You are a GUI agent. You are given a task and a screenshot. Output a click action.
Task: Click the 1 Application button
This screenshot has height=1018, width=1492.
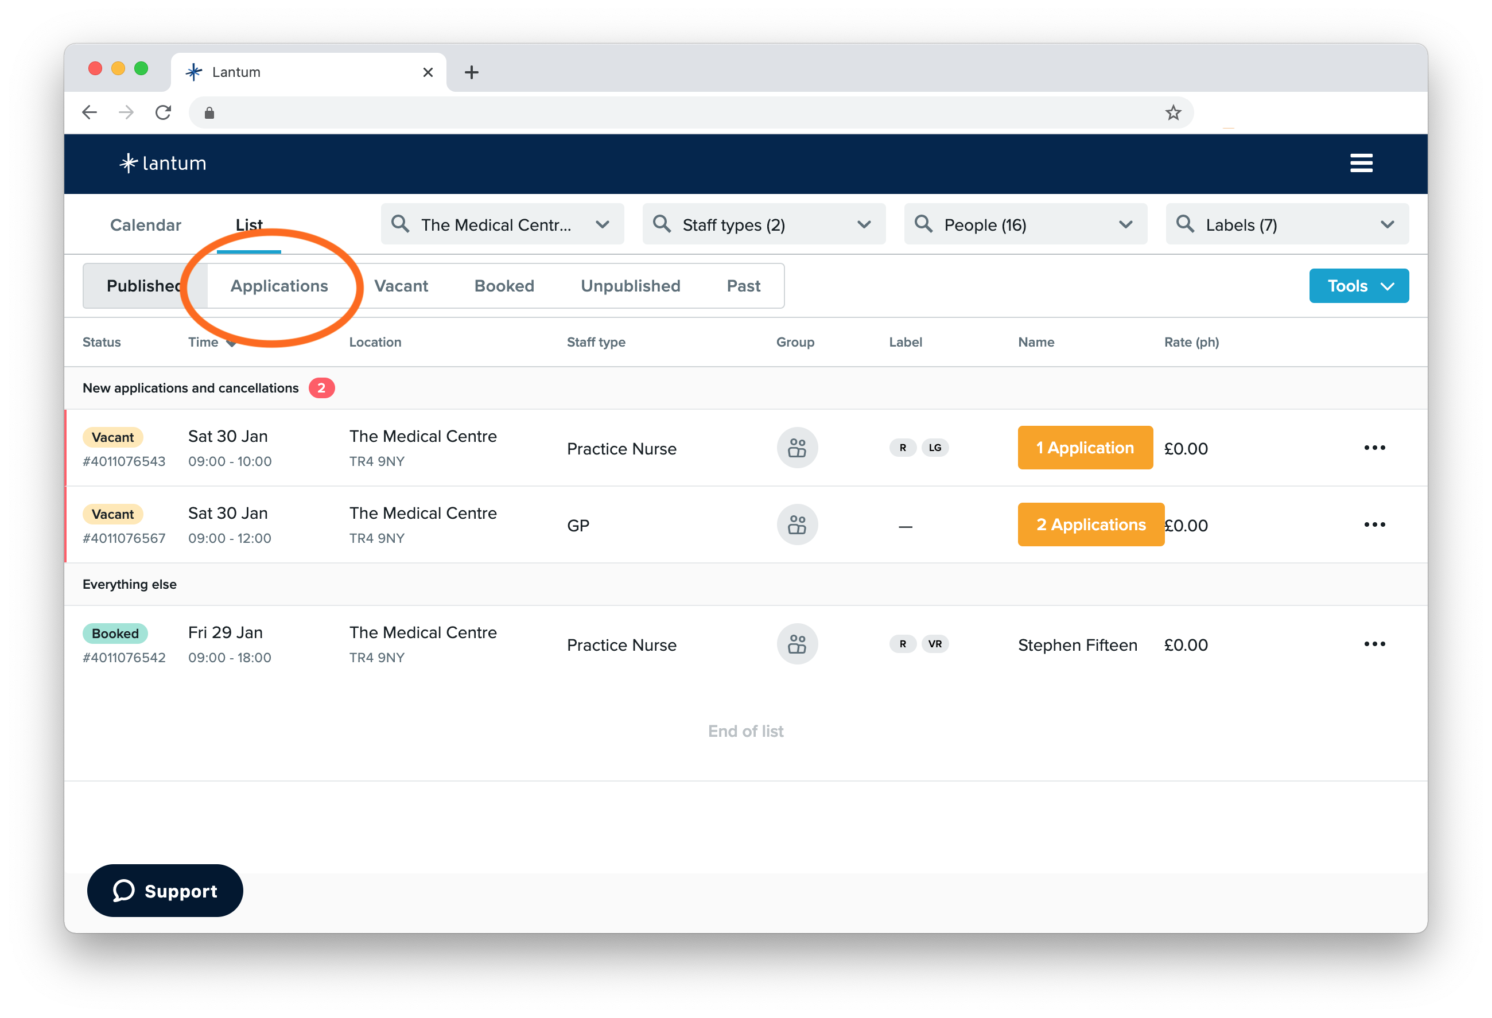pyautogui.click(x=1085, y=448)
